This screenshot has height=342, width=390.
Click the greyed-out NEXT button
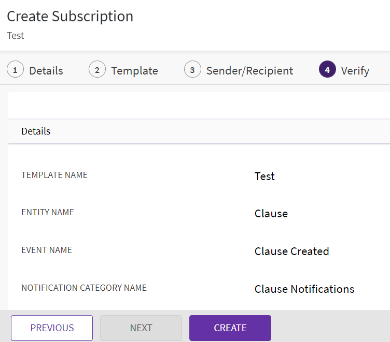[141, 328]
